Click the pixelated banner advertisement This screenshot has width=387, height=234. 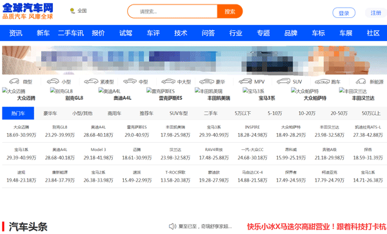coord(195,60)
